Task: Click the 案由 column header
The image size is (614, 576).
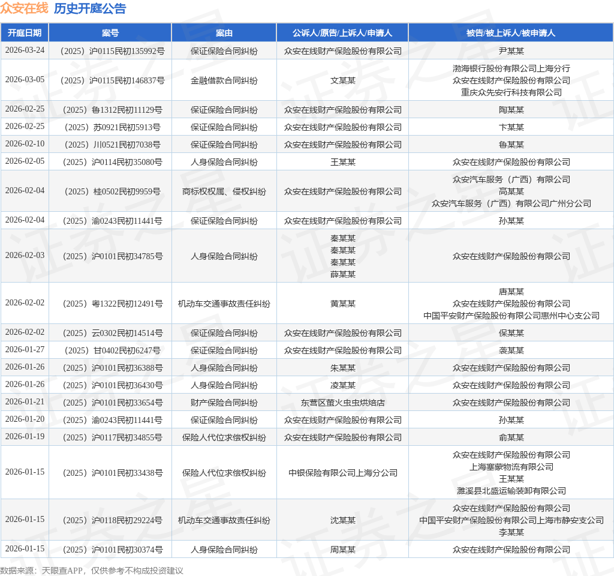Action: [x=224, y=33]
